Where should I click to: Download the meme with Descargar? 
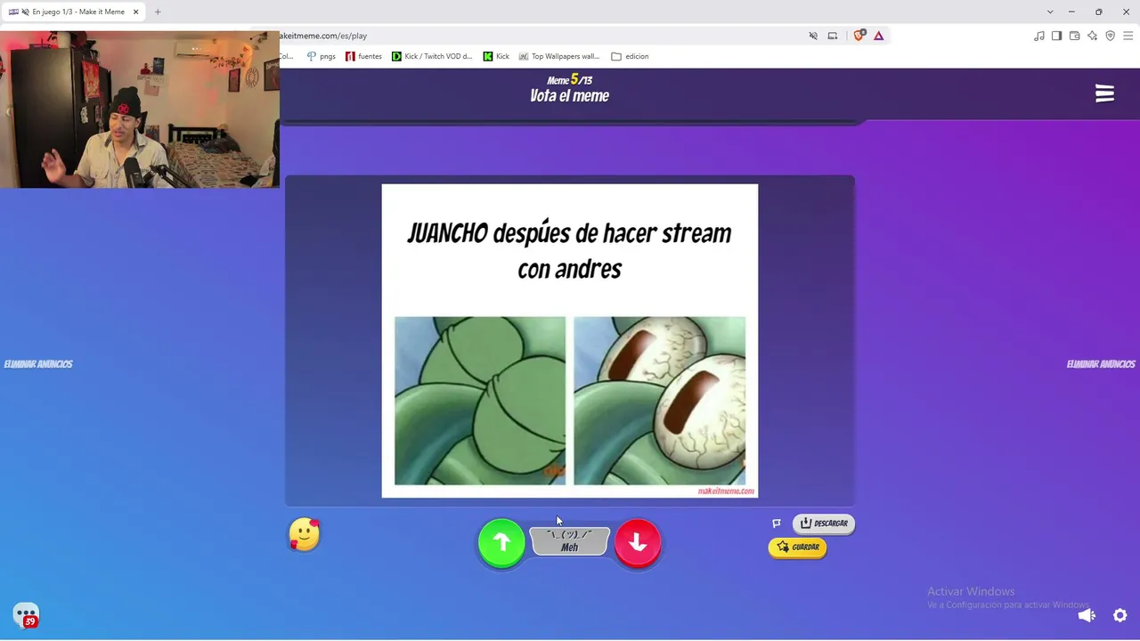pos(824,523)
